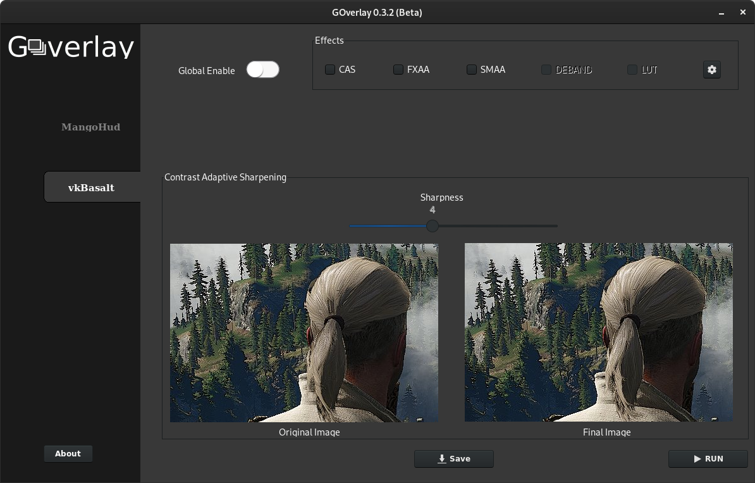
Task: Click the Sharpness value 4
Action: [x=433, y=210]
